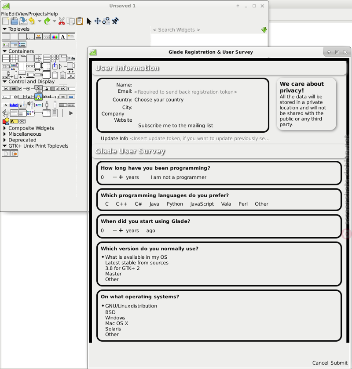Pick the Lock Button widget icon
Screen dimensions: 352x369
(47, 89)
